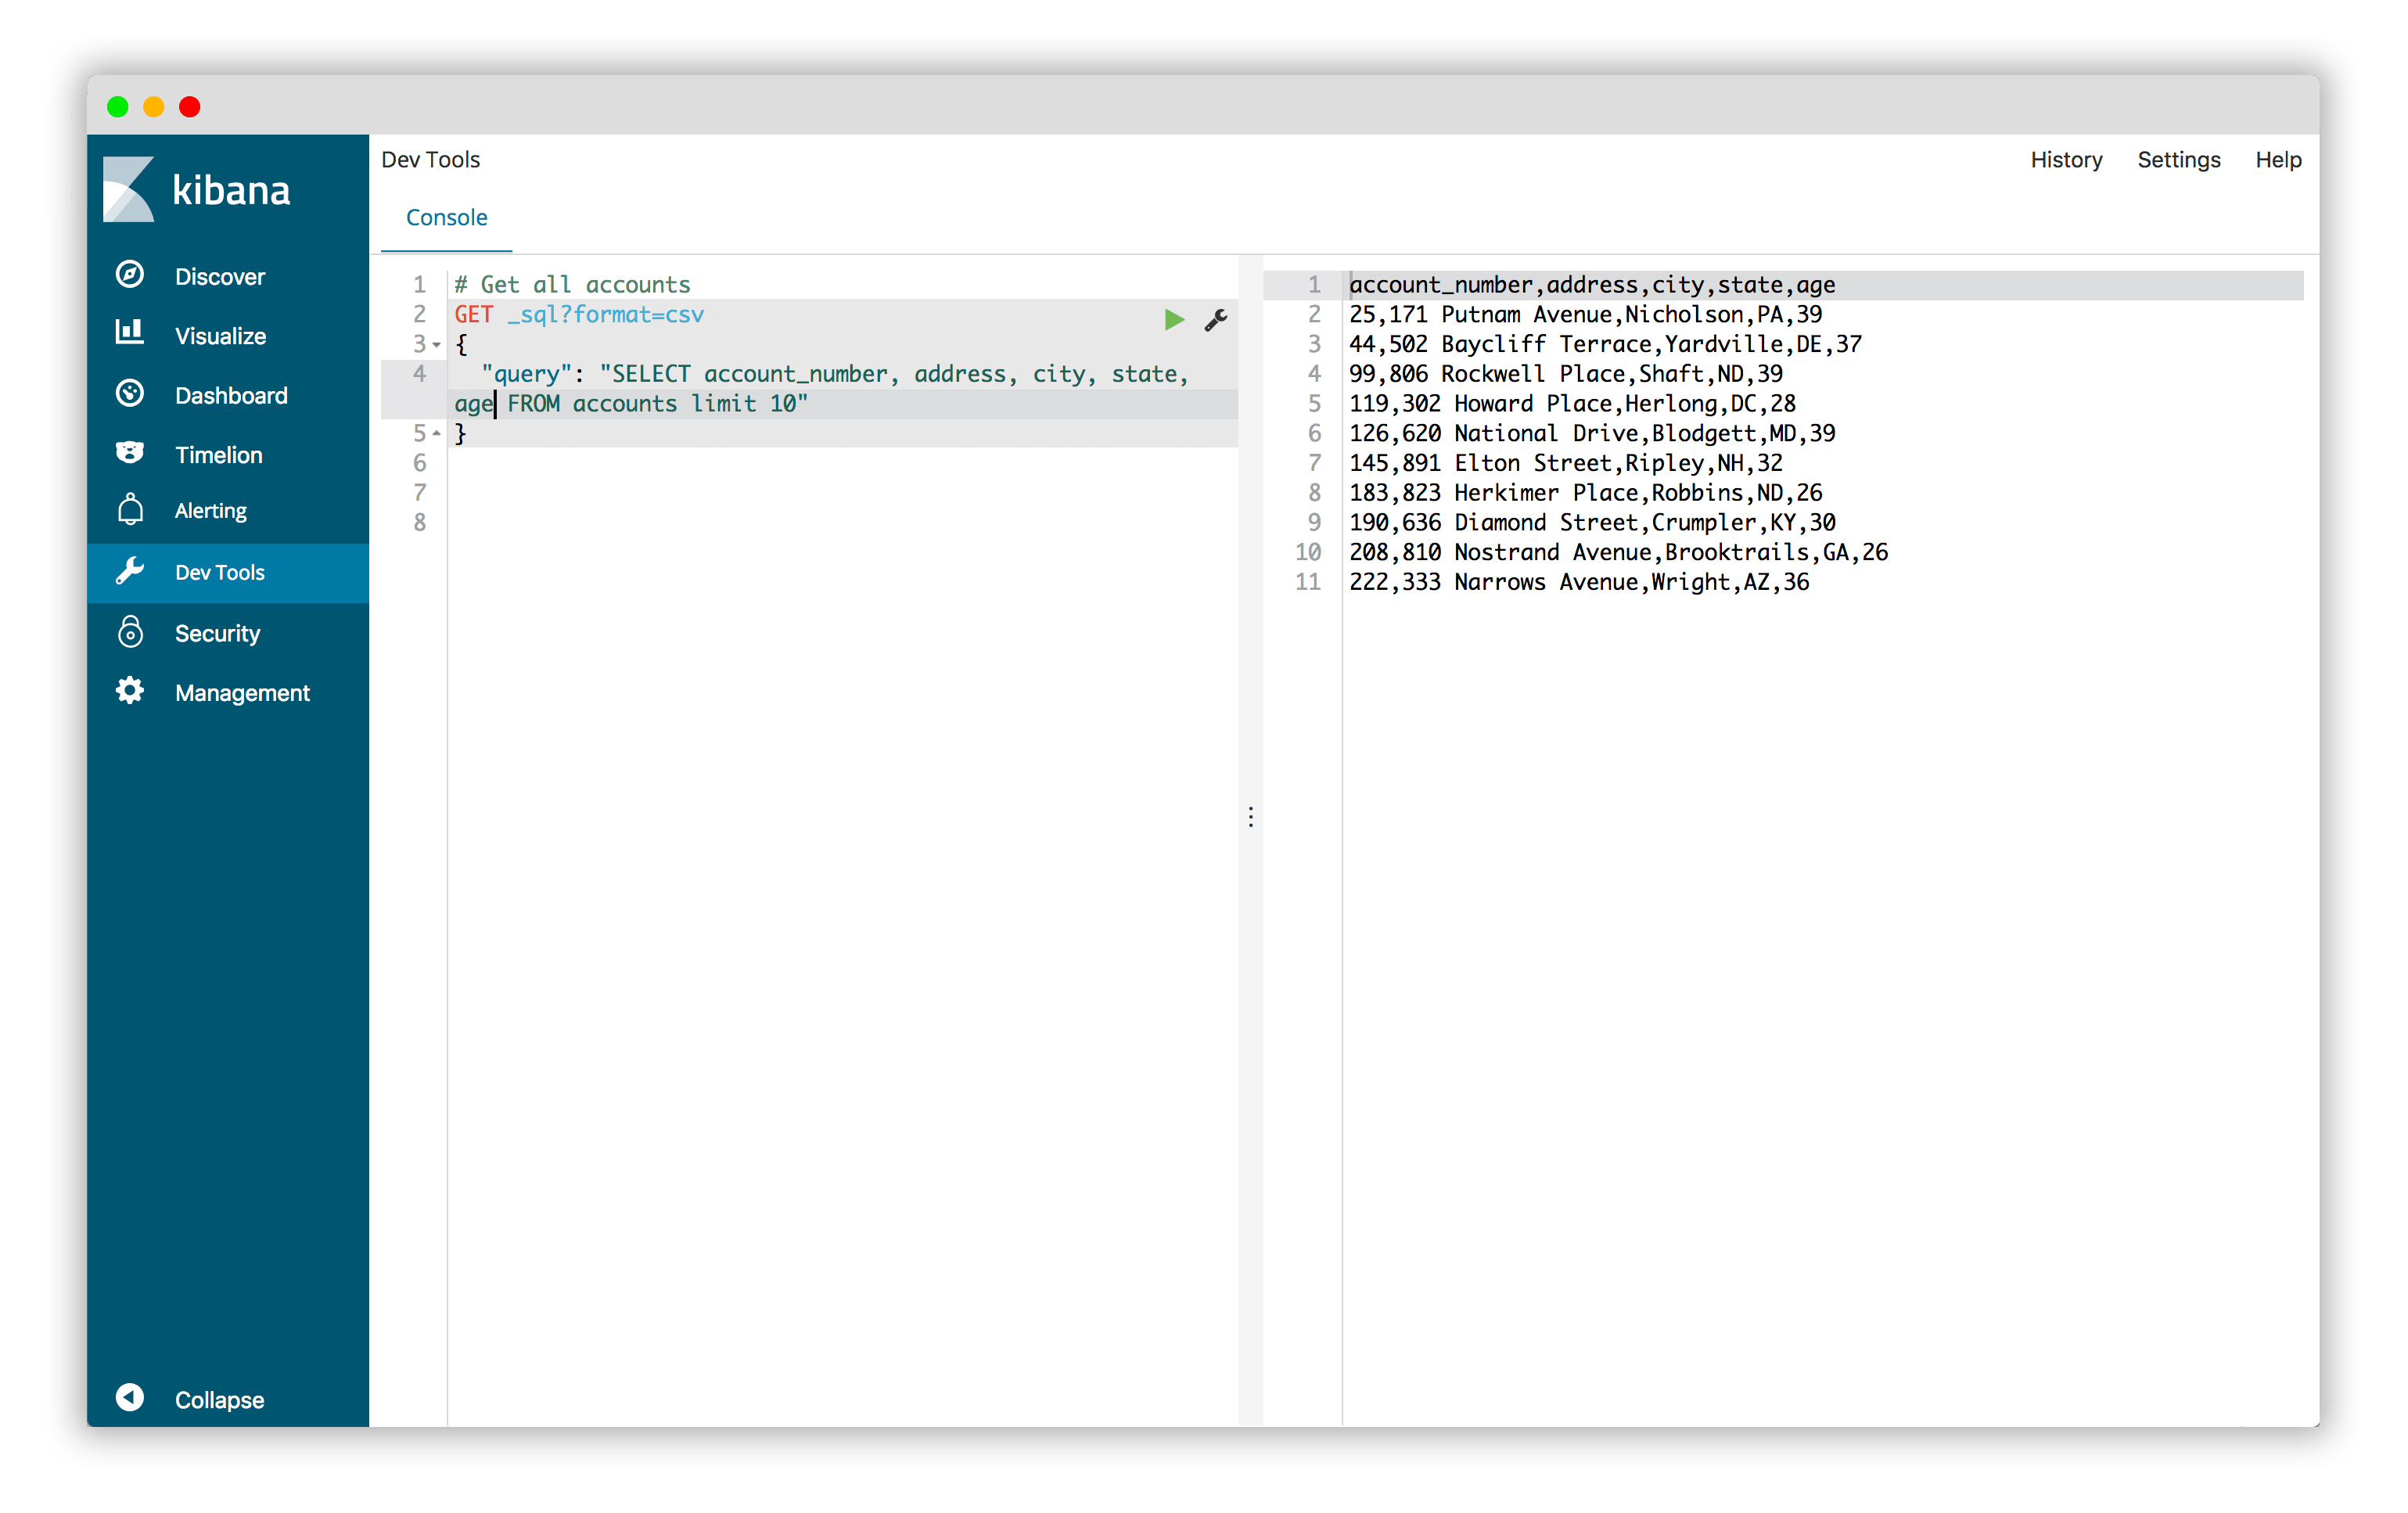The image size is (2408, 1513).
Task: Click the Dashboard sidebar icon
Action: 129,394
